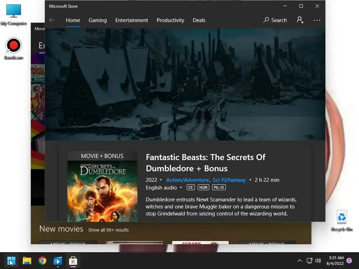Open the Action/Adventure genre link
359x269 pixels.
click(187, 180)
